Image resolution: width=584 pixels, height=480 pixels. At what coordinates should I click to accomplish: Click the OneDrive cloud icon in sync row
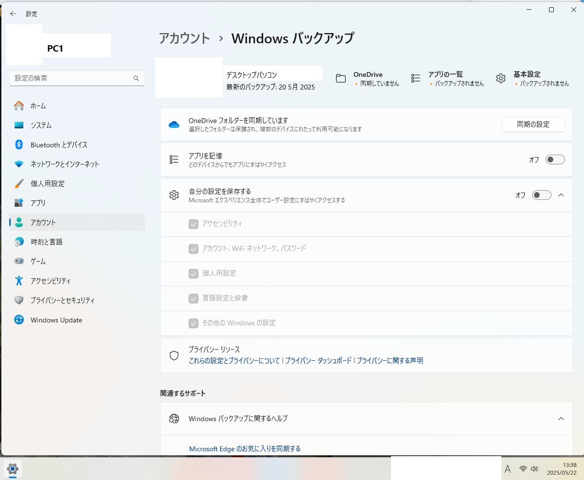click(x=174, y=124)
